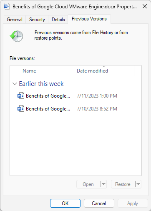Click the restore clock icon
This screenshot has width=151, height=211.
17,36
